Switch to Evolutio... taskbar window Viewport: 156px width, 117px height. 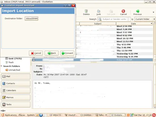pyautogui.click(x=118, y=115)
